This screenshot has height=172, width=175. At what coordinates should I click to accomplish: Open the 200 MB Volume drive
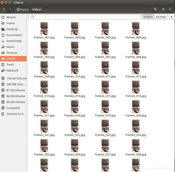point(13,84)
